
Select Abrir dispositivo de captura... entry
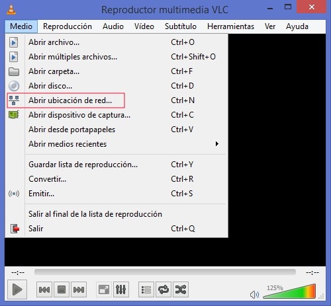pyautogui.click(x=117, y=115)
